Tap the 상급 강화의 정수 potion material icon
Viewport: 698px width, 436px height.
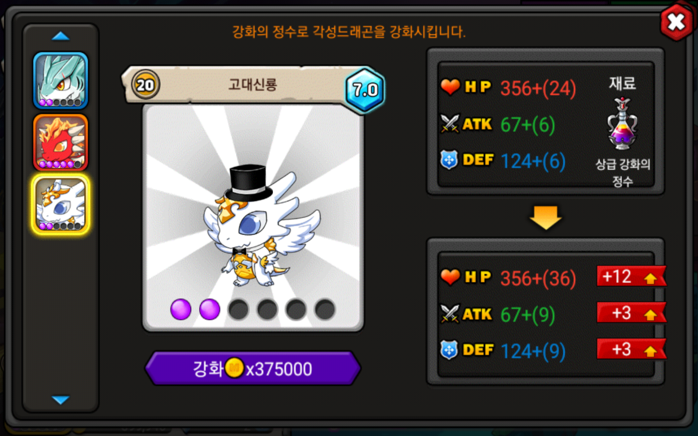[x=622, y=124]
